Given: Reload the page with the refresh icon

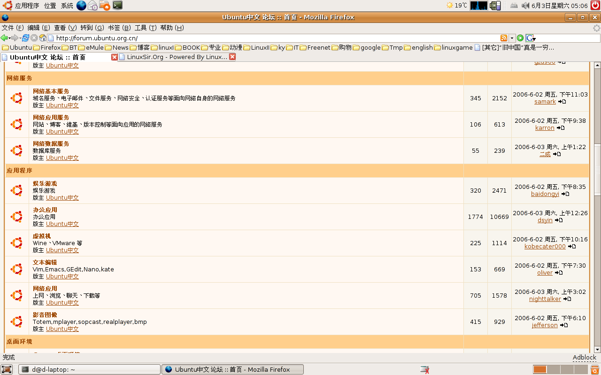Looking at the screenshot, I should 25,38.
